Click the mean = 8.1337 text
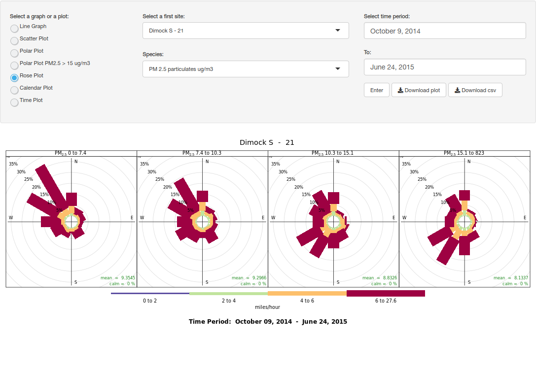This screenshot has width=536, height=371. coord(511,278)
